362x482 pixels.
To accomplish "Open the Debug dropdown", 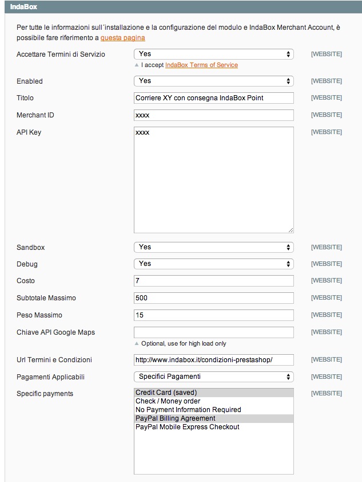I will coord(213,264).
